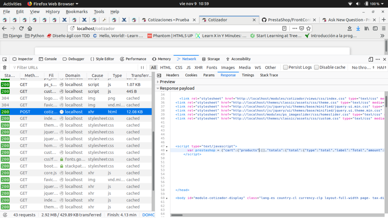
Task: Open the Firefox downloads panel
Action: coord(358,28)
